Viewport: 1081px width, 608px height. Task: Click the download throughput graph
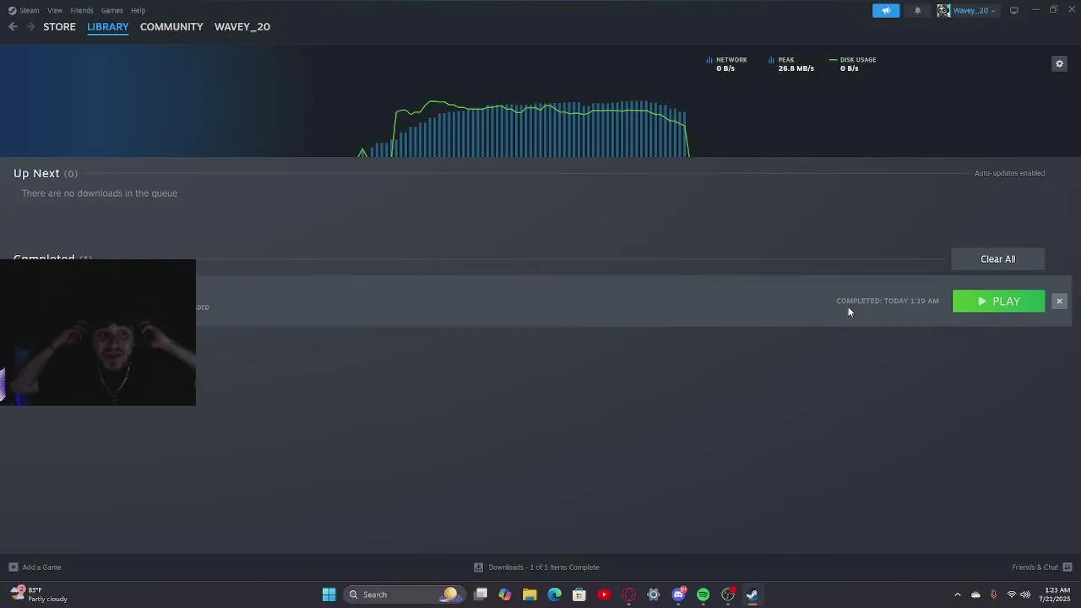(525, 128)
